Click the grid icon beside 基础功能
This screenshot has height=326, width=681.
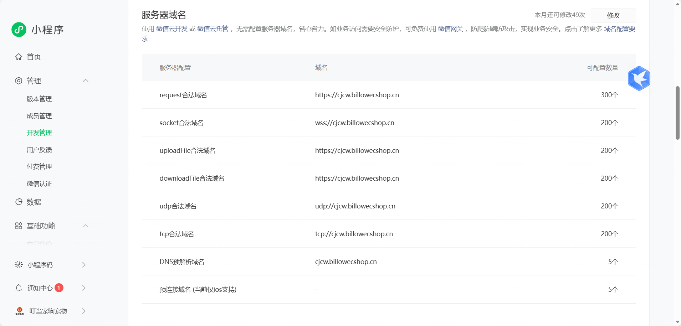pos(19,226)
